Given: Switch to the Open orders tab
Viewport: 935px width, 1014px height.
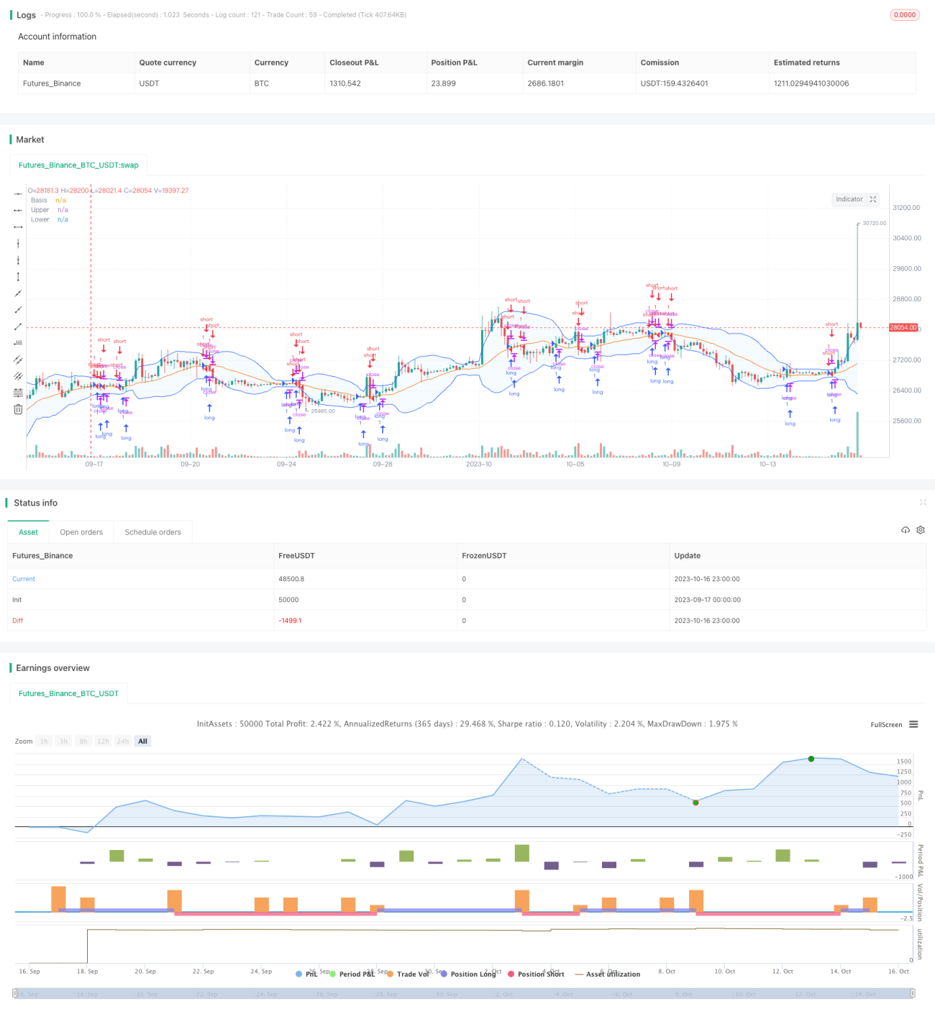Looking at the screenshot, I should point(81,532).
